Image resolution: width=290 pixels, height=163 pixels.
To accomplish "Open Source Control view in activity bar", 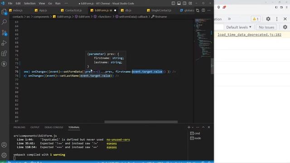I will (4, 33).
